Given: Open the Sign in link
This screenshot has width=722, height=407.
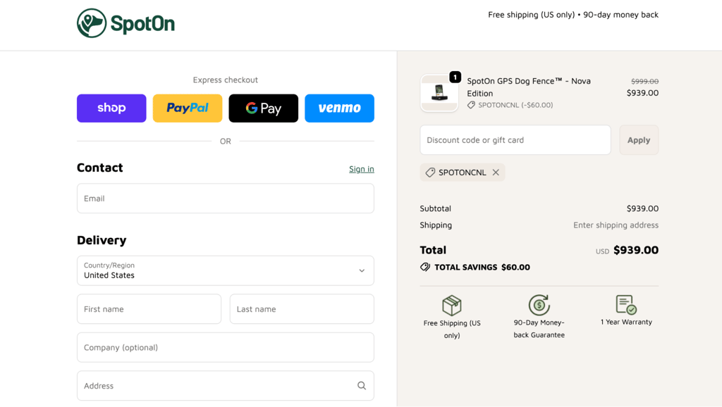Looking at the screenshot, I should pyautogui.click(x=362, y=169).
